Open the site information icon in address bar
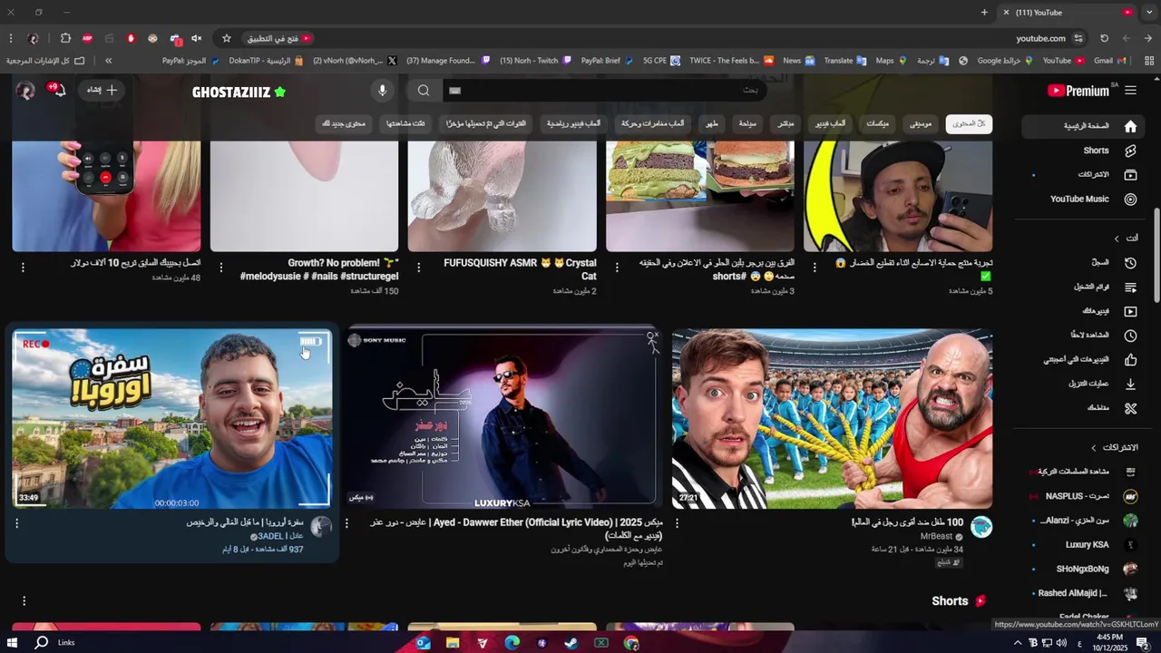The image size is (1161, 653). coord(1078,38)
